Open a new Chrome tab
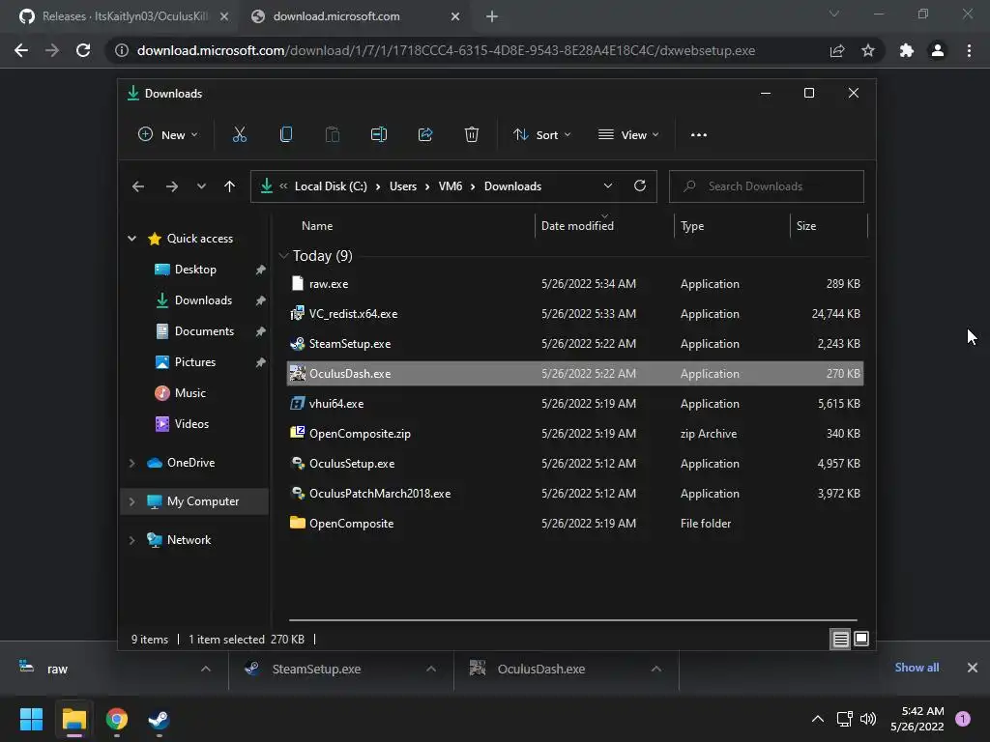The width and height of the screenshot is (990, 742). [492, 17]
